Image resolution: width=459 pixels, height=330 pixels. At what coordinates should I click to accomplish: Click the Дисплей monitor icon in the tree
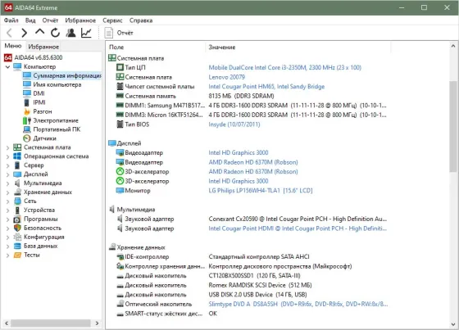pyautogui.click(x=17, y=174)
